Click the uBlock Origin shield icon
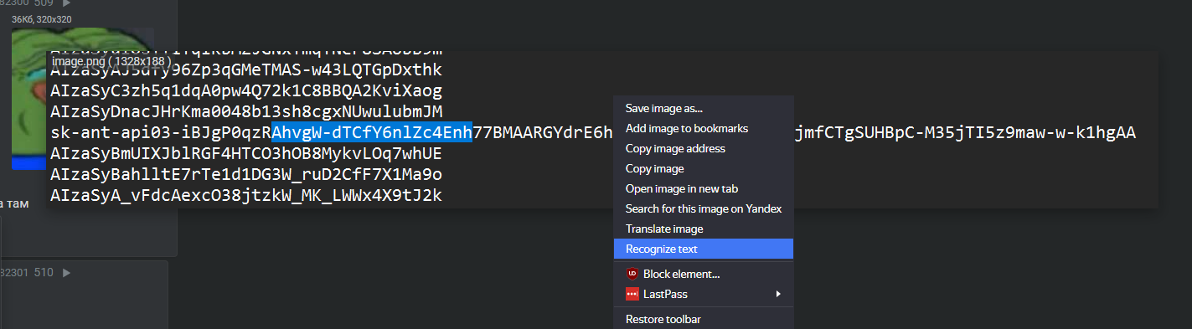 click(x=632, y=274)
